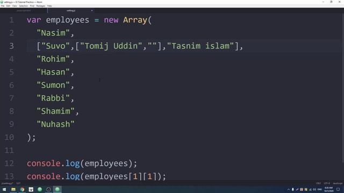Show hidden system tray icons
Screen dimensions: 344x193
289,189
